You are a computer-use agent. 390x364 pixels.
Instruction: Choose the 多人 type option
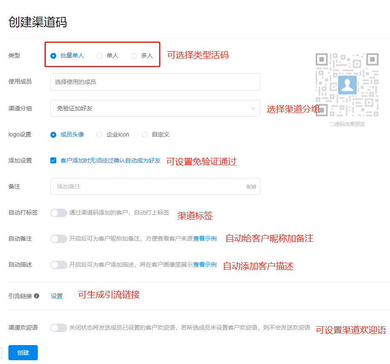coord(134,55)
